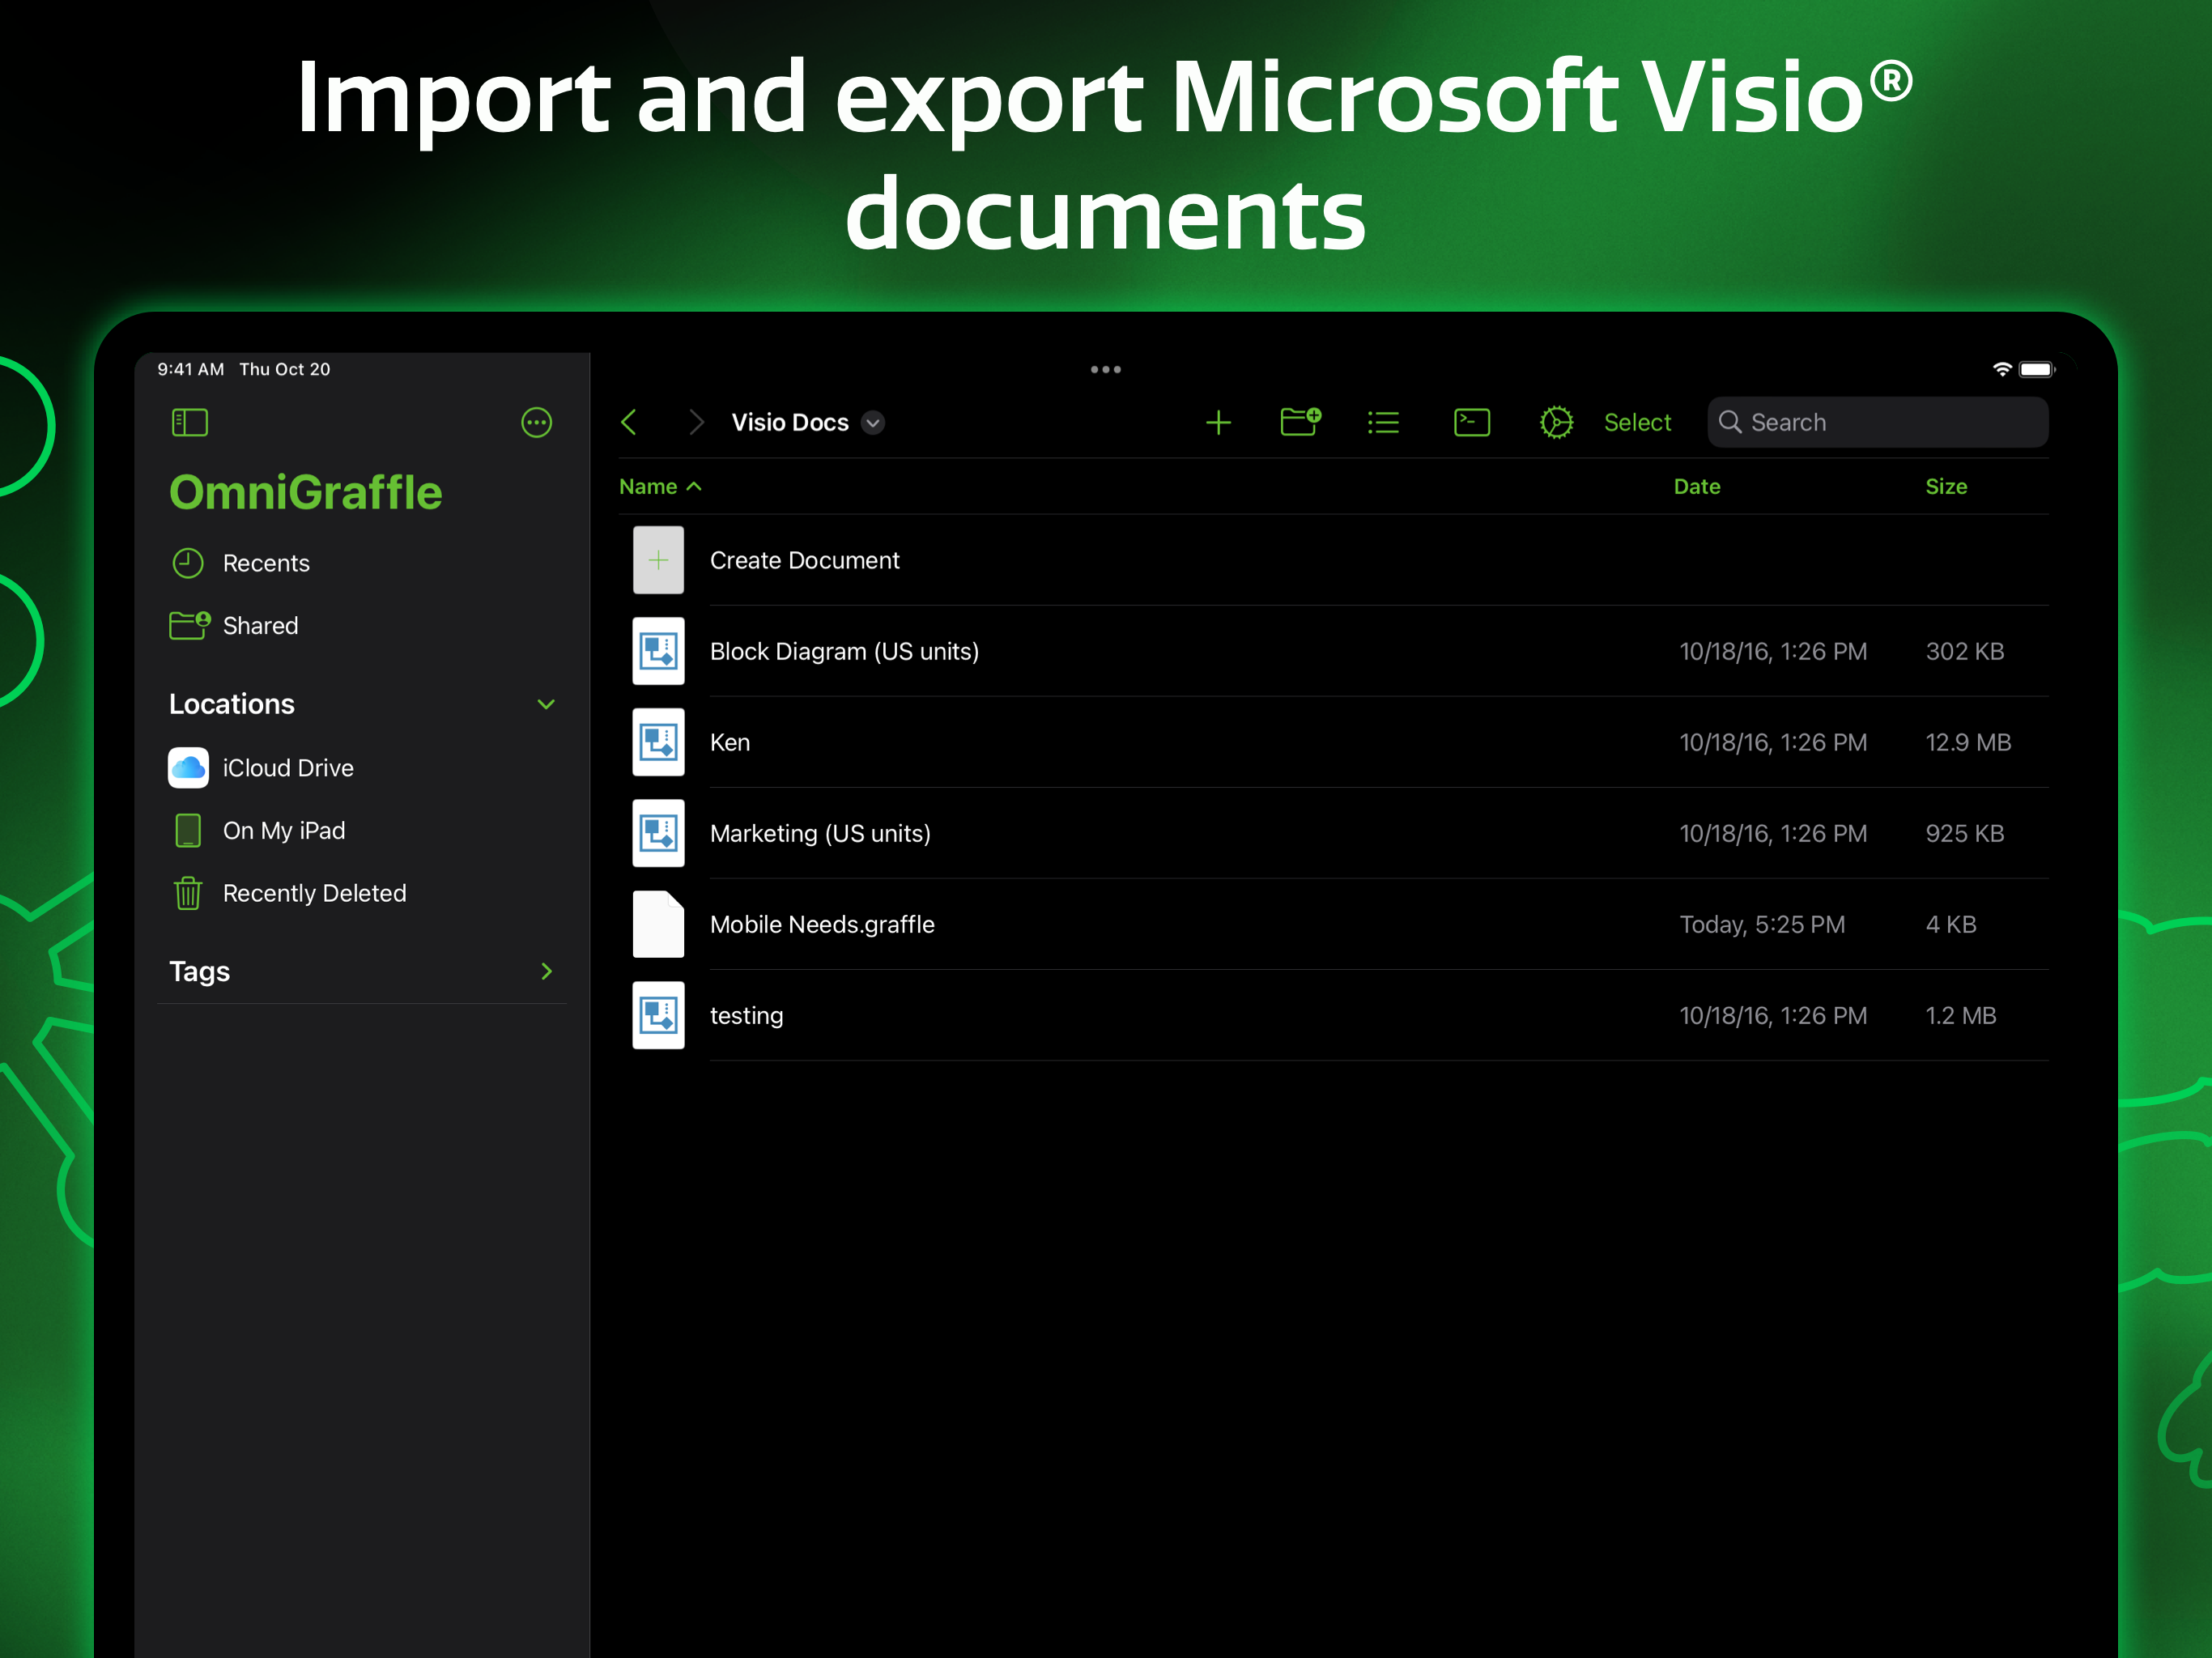Open the sidebar more options ellipsis menu

(536, 423)
